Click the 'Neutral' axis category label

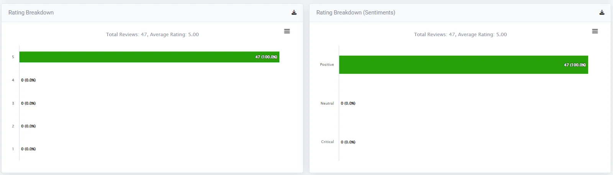point(327,104)
